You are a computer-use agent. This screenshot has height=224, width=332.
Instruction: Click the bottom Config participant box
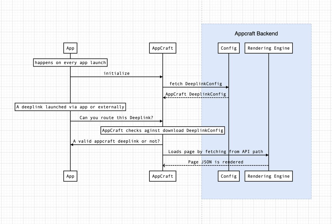click(228, 176)
